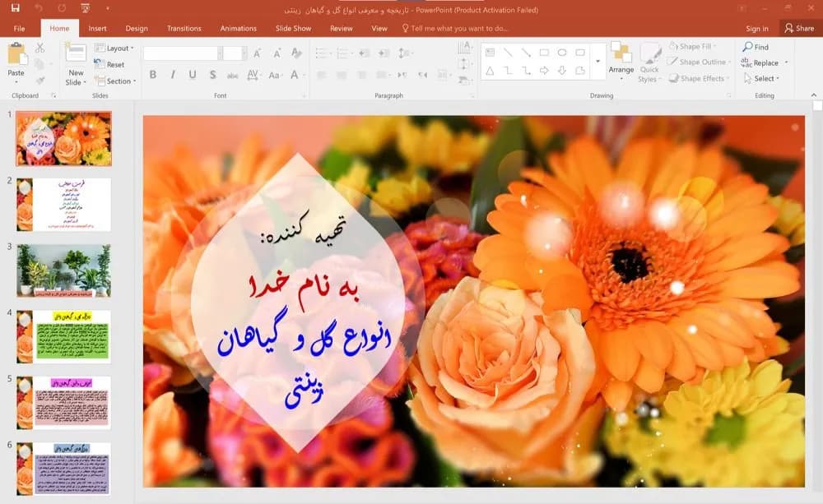The width and height of the screenshot is (823, 504).
Task: Click the New Slide icon
Action: tap(76, 53)
